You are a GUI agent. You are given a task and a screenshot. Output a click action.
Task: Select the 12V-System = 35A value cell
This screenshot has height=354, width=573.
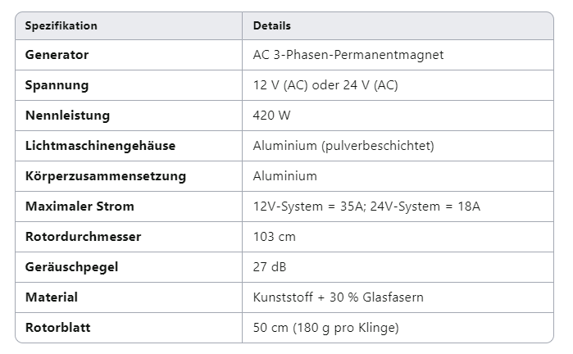pyautogui.click(x=366, y=206)
